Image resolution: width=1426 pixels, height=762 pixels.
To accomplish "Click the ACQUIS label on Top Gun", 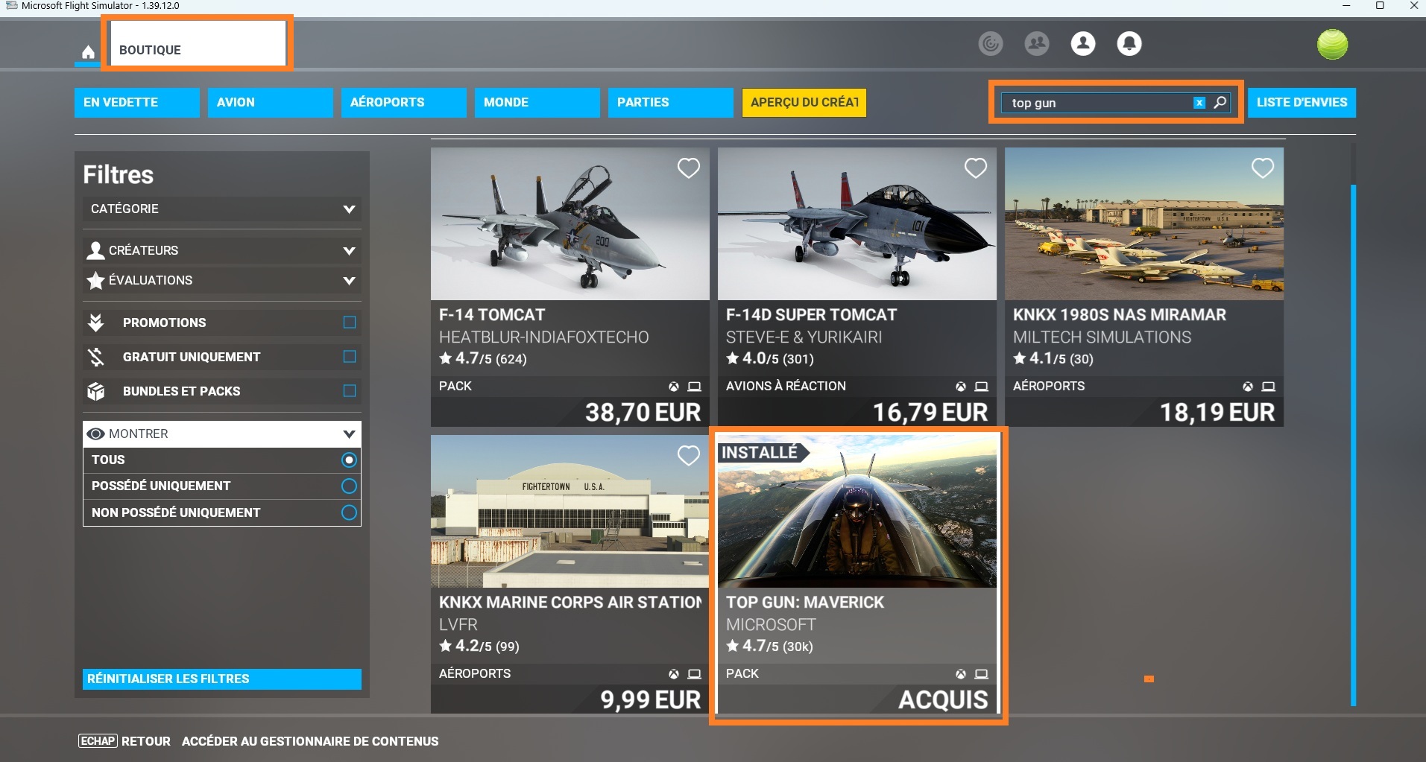I will click(x=943, y=699).
